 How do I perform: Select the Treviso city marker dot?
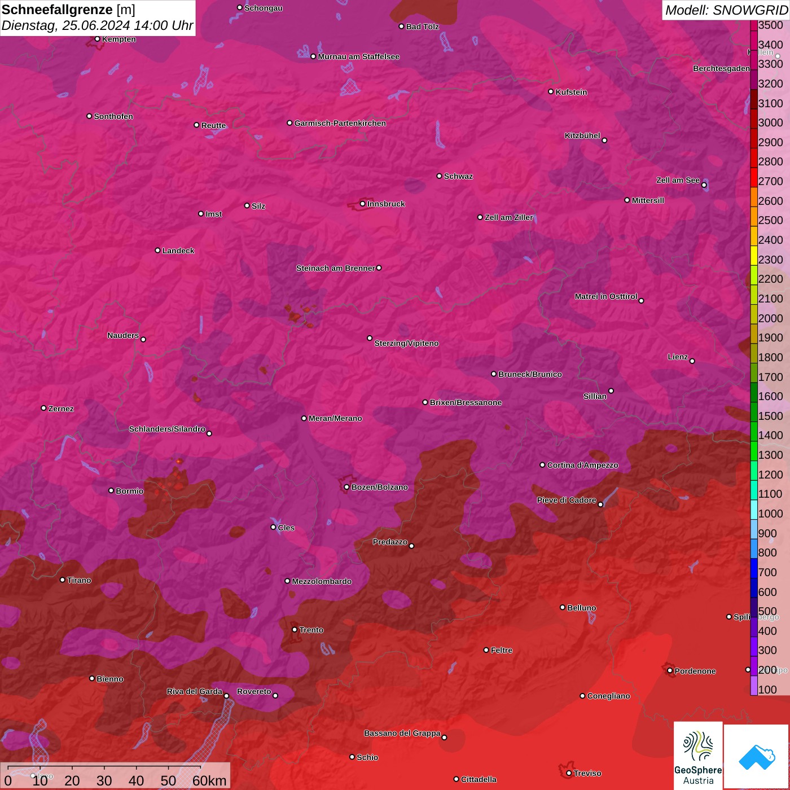[x=569, y=773]
